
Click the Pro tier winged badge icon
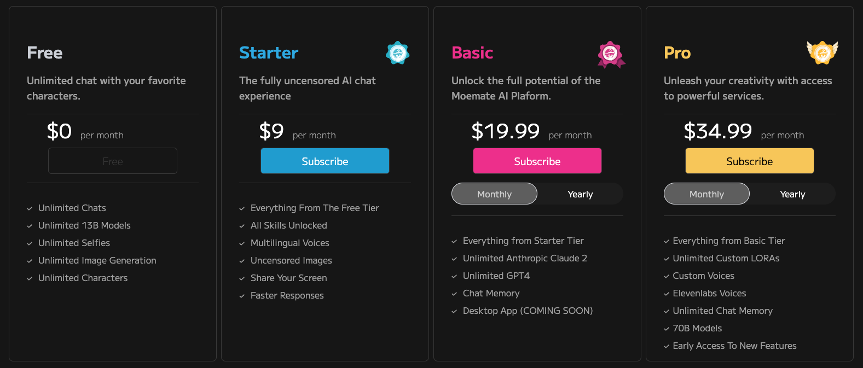tap(822, 52)
